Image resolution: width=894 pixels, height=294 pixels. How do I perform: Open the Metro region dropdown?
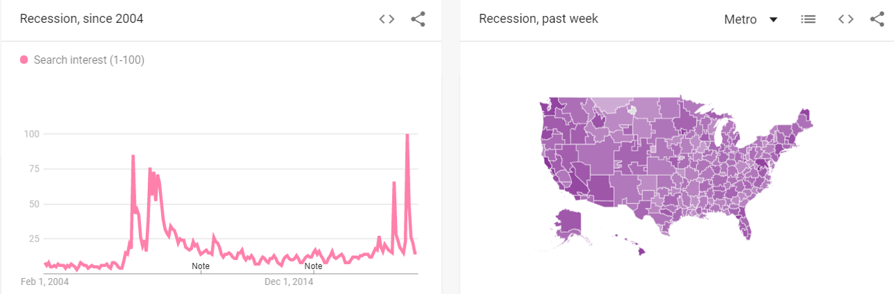tap(751, 19)
